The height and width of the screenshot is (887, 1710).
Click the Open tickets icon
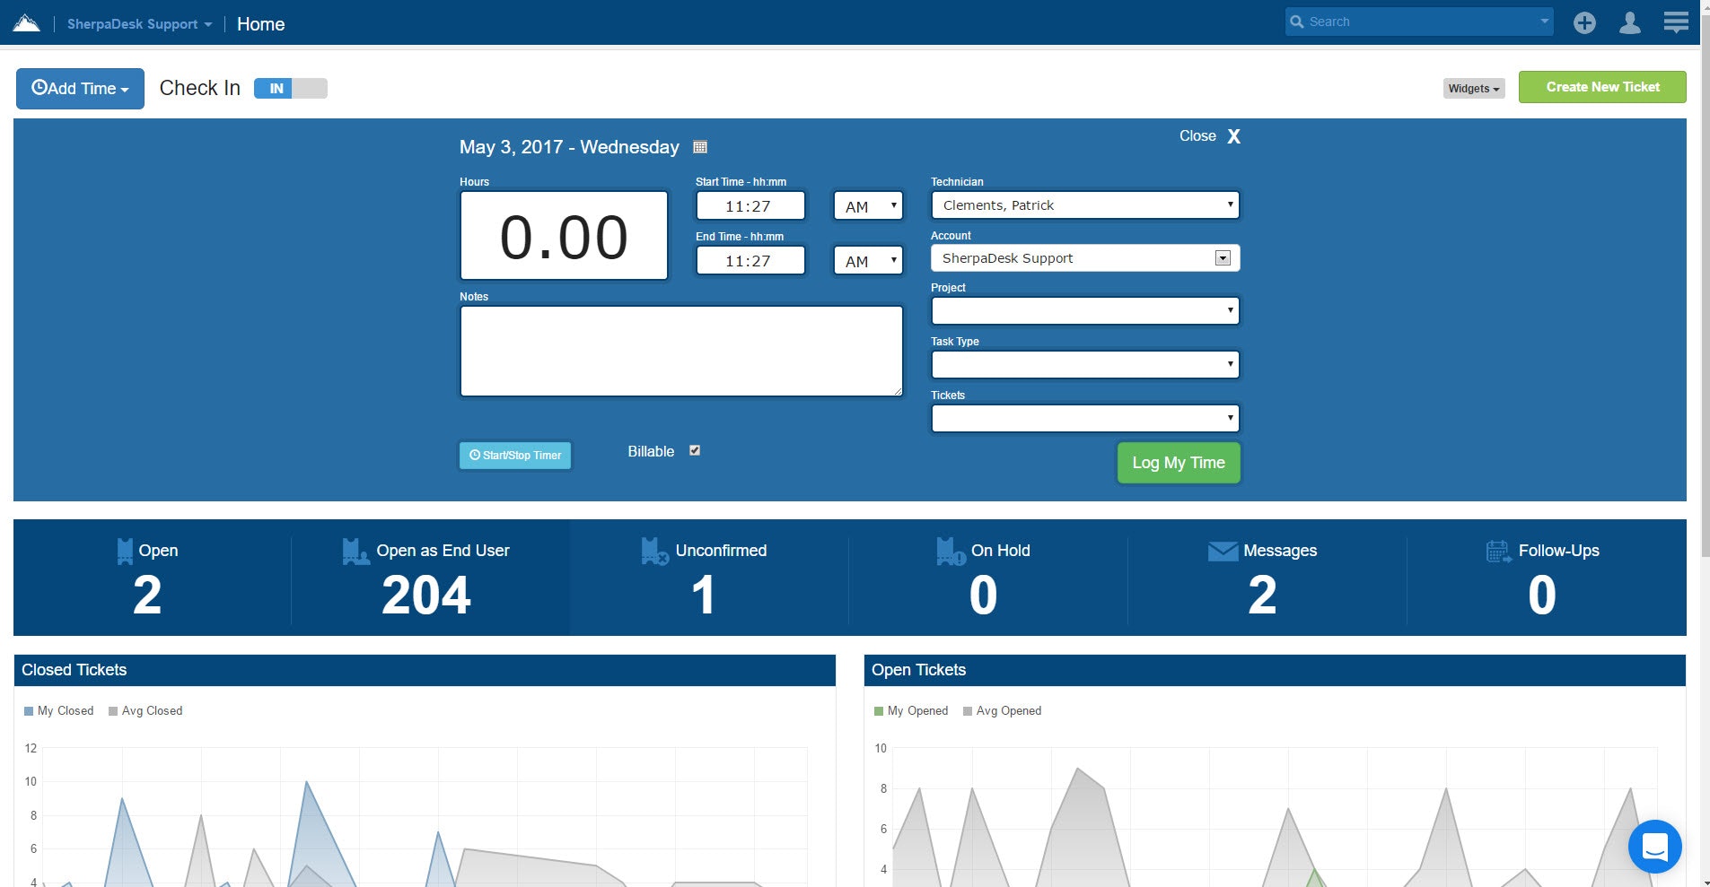pos(125,551)
